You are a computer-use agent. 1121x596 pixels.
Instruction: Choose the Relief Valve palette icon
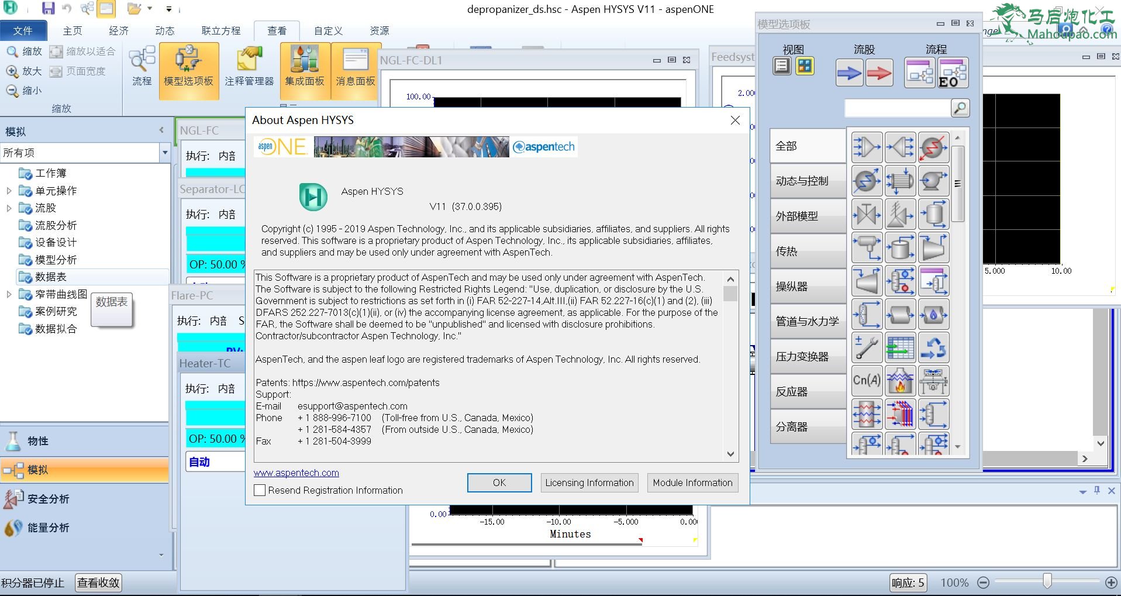900,215
